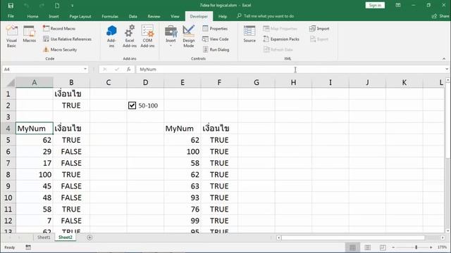Open the Macros dialog

(x=30, y=34)
